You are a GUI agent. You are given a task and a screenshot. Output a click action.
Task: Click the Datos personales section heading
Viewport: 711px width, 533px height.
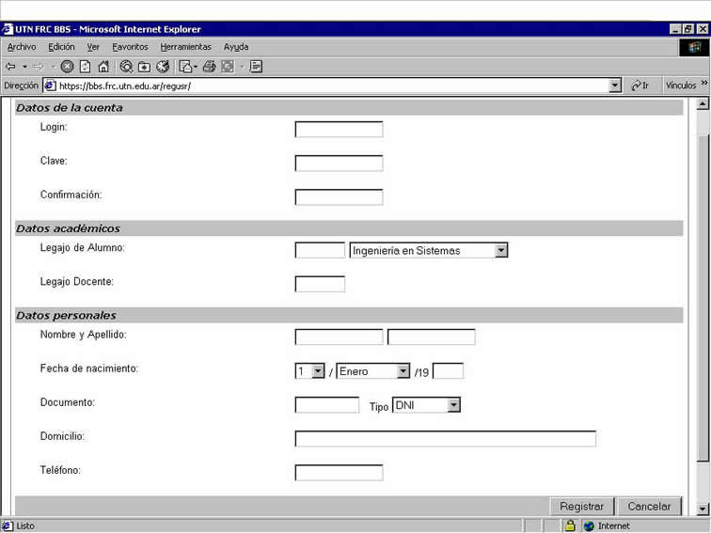coord(66,316)
